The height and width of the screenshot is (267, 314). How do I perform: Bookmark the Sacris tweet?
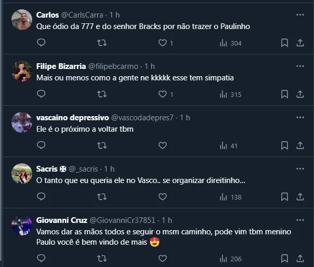(x=284, y=197)
